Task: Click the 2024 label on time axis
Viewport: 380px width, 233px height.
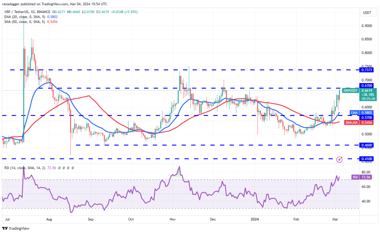Action: (254, 219)
